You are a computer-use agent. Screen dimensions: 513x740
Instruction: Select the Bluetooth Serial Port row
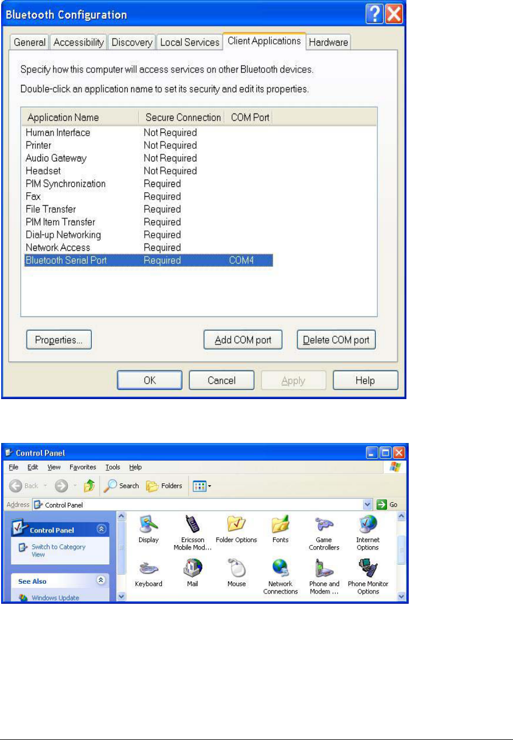[148, 261]
